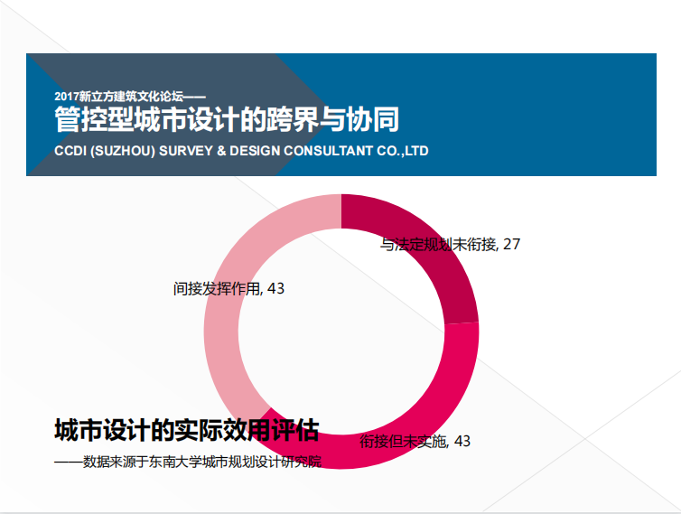Select the main title '管控型城市设计的跨界与协同'
The height and width of the screenshot is (514, 681).
[227, 119]
